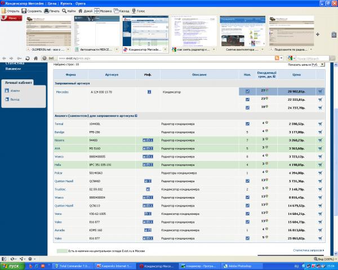This screenshot has width=338, height=270.
Task: Add Bandigo item to cart
Action: 320,132
